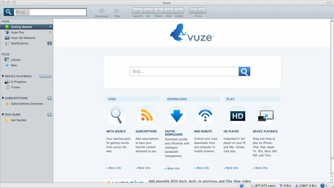
Task: Click the vertical scrollbar thumb
Action: (x=332, y=89)
